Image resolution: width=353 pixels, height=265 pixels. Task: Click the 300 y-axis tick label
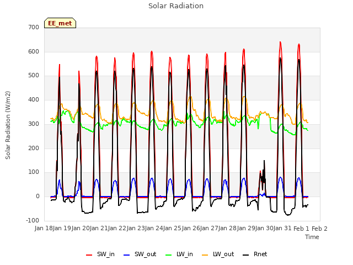coord(34,124)
